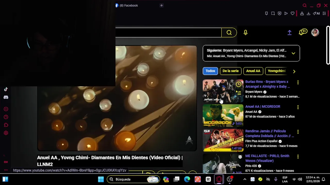This screenshot has width=330, height=185.
Task: Open Film Plus Action Español channel
Action: pos(261,141)
